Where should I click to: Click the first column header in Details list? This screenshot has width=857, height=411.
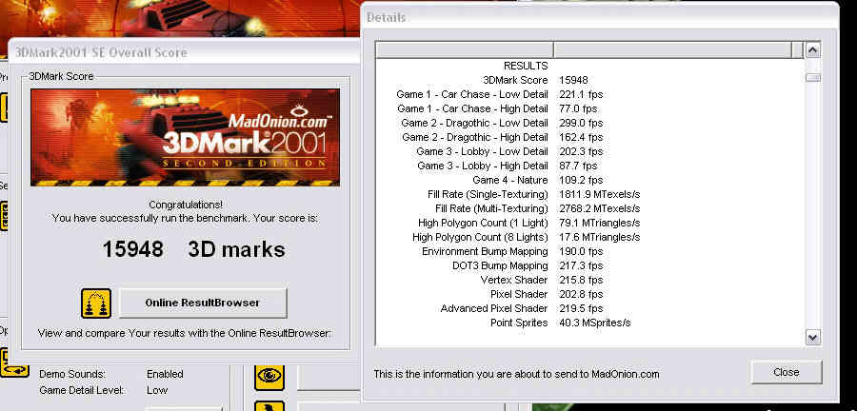pyautogui.click(x=465, y=50)
